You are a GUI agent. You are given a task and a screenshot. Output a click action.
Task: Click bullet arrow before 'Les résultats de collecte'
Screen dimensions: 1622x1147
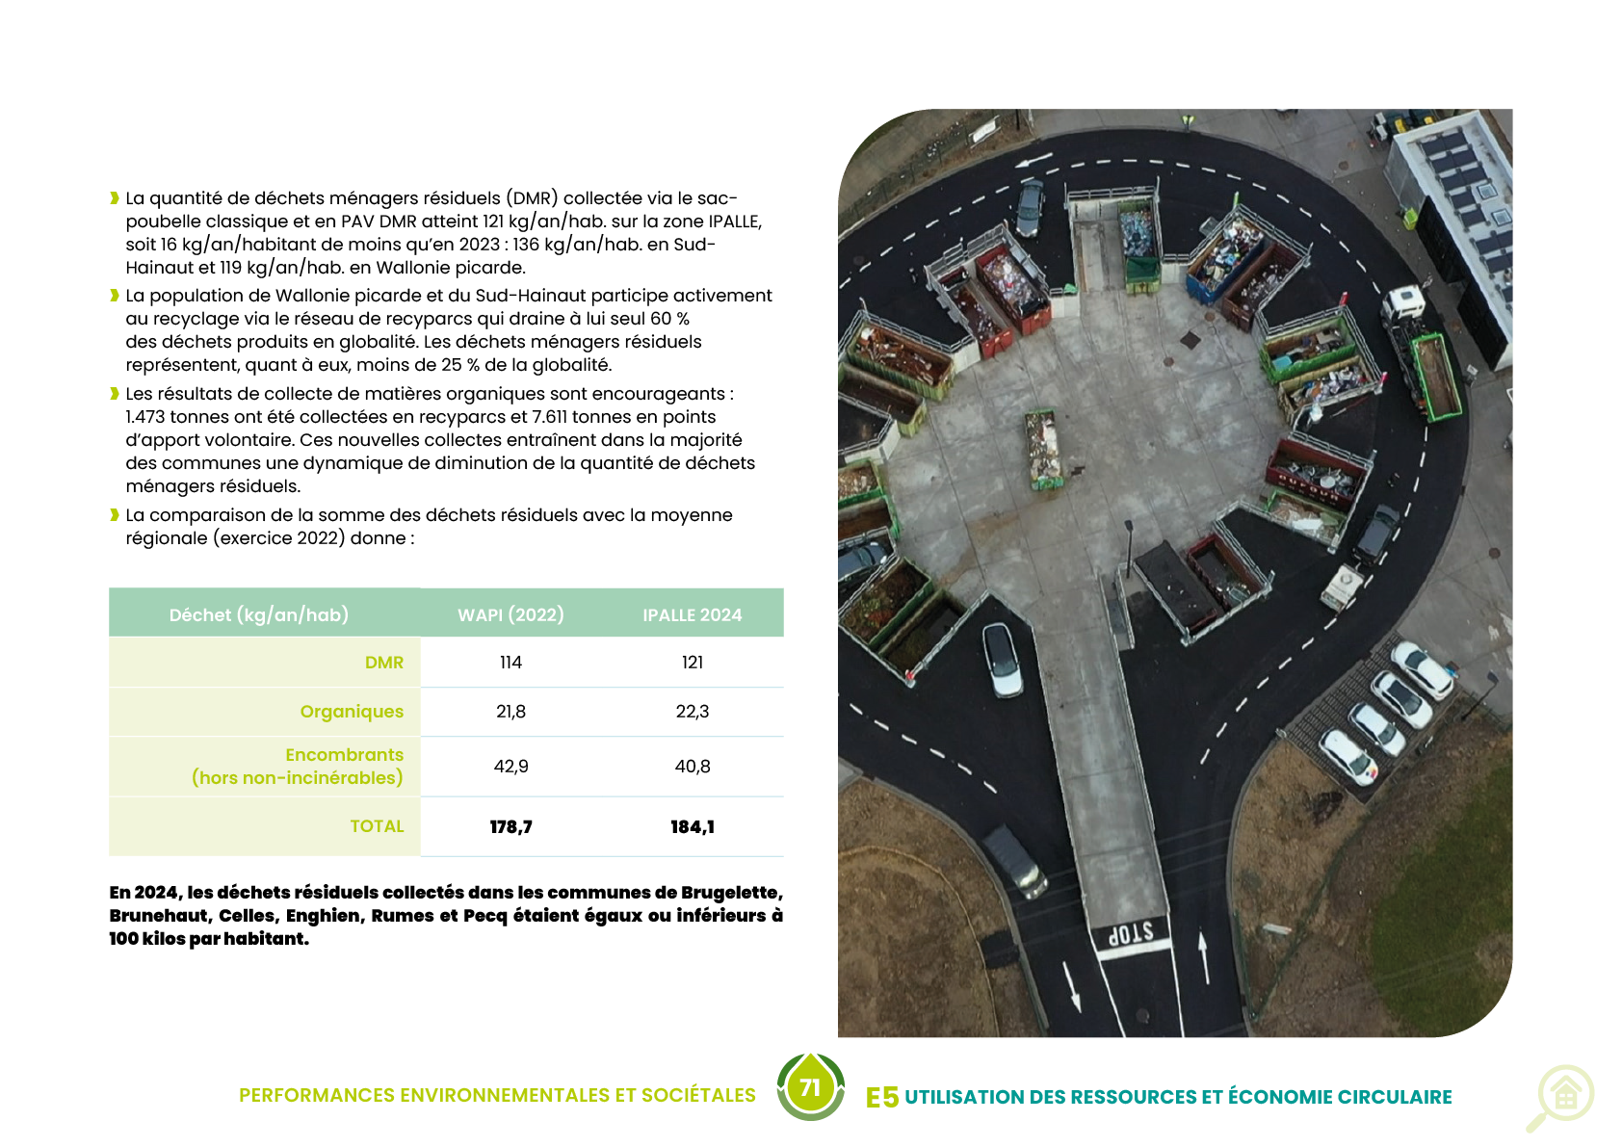click(x=115, y=394)
